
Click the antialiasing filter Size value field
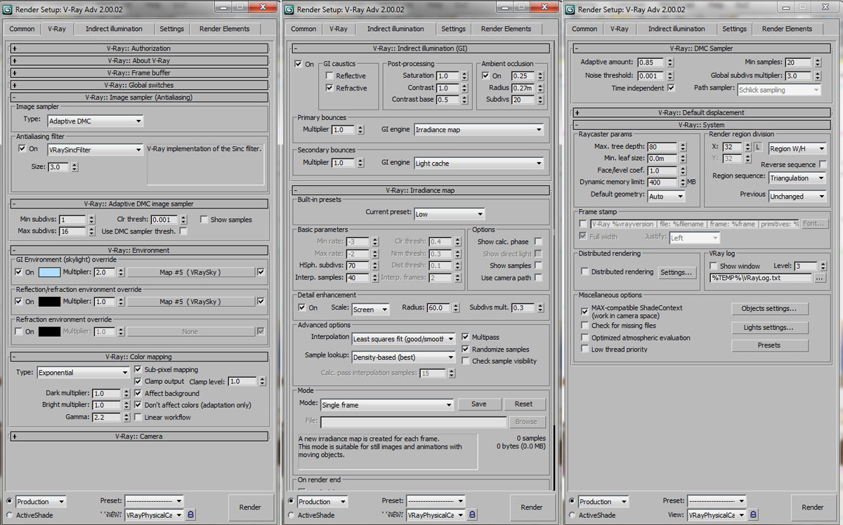[58, 167]
